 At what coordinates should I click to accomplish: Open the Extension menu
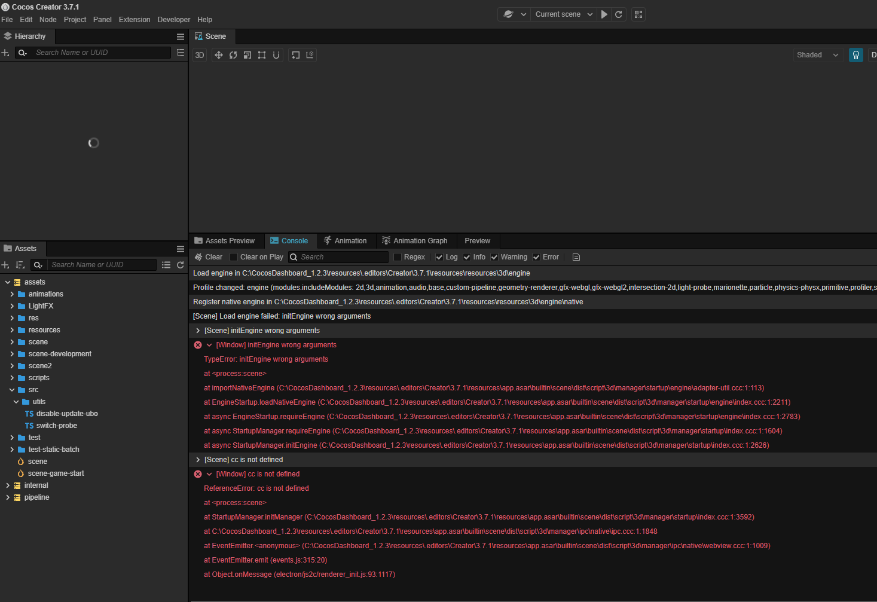[135, 20]
